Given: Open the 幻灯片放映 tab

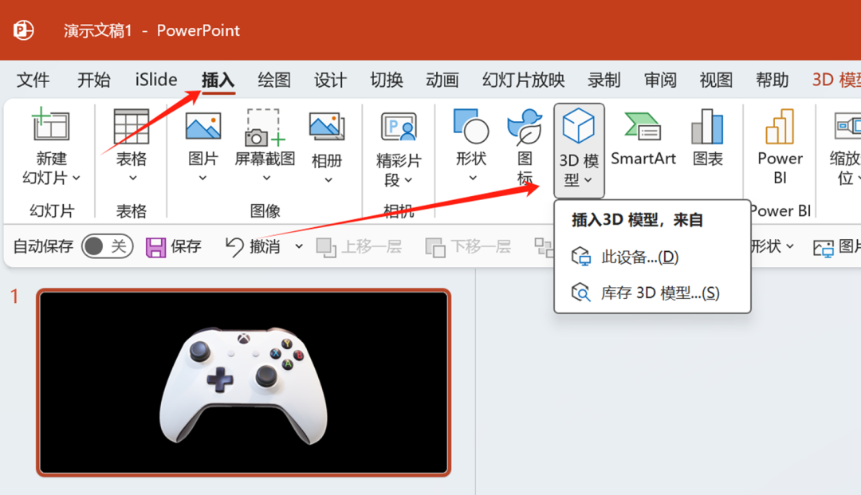Looking at the screenshot, I should [523, 81].
